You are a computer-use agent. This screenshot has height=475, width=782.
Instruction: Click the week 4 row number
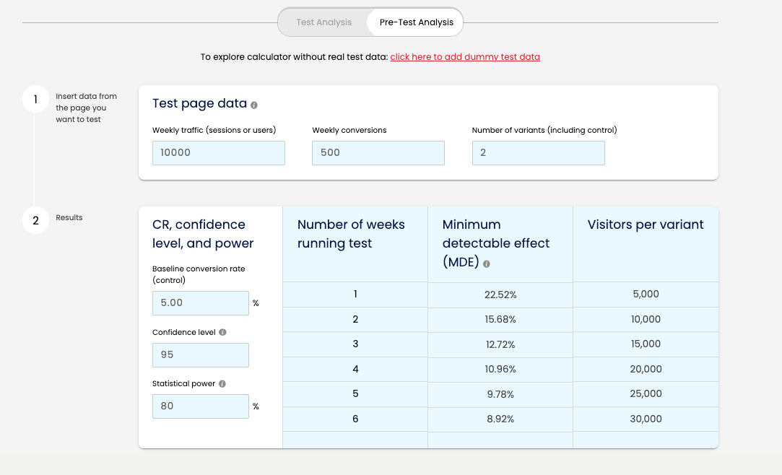(x=355, y=370)
